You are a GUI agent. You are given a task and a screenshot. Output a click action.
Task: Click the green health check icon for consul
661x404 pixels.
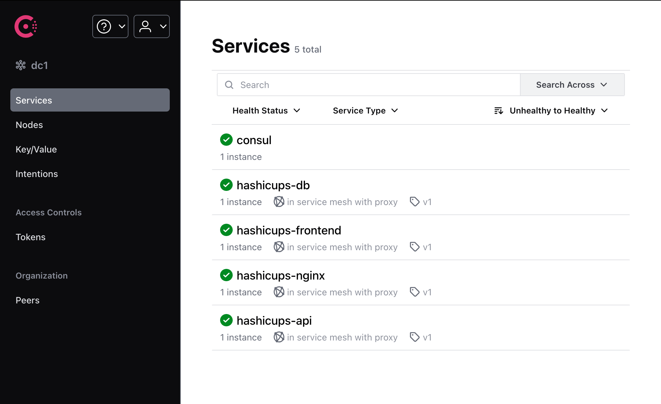[226, 140]
